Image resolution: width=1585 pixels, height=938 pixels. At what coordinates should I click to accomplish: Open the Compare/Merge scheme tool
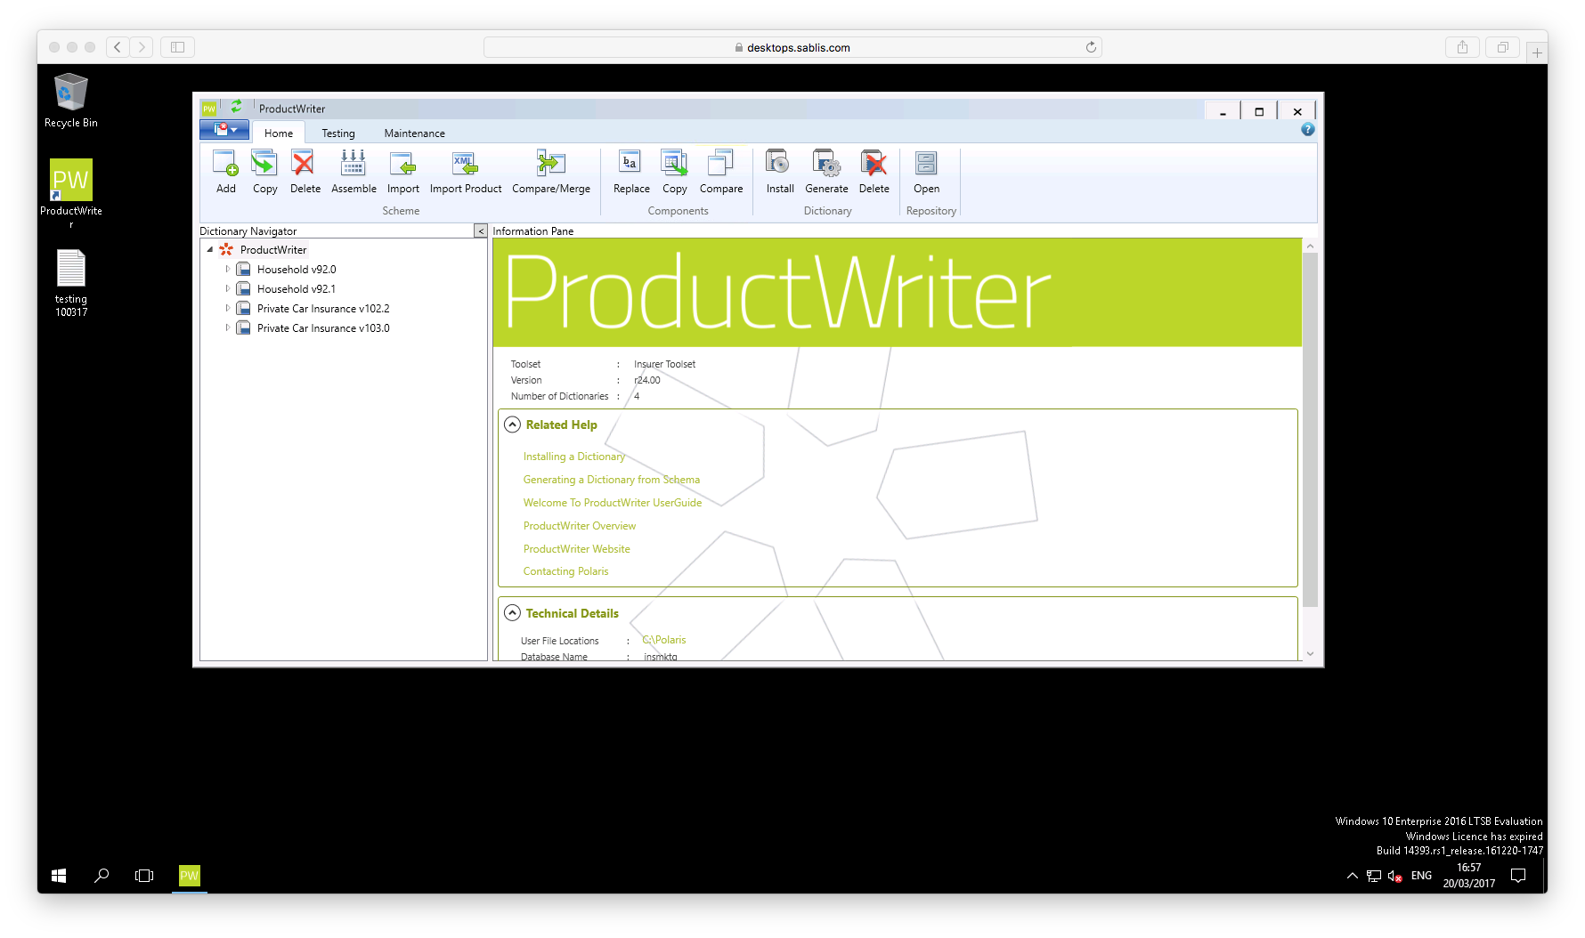click(550, 165)
